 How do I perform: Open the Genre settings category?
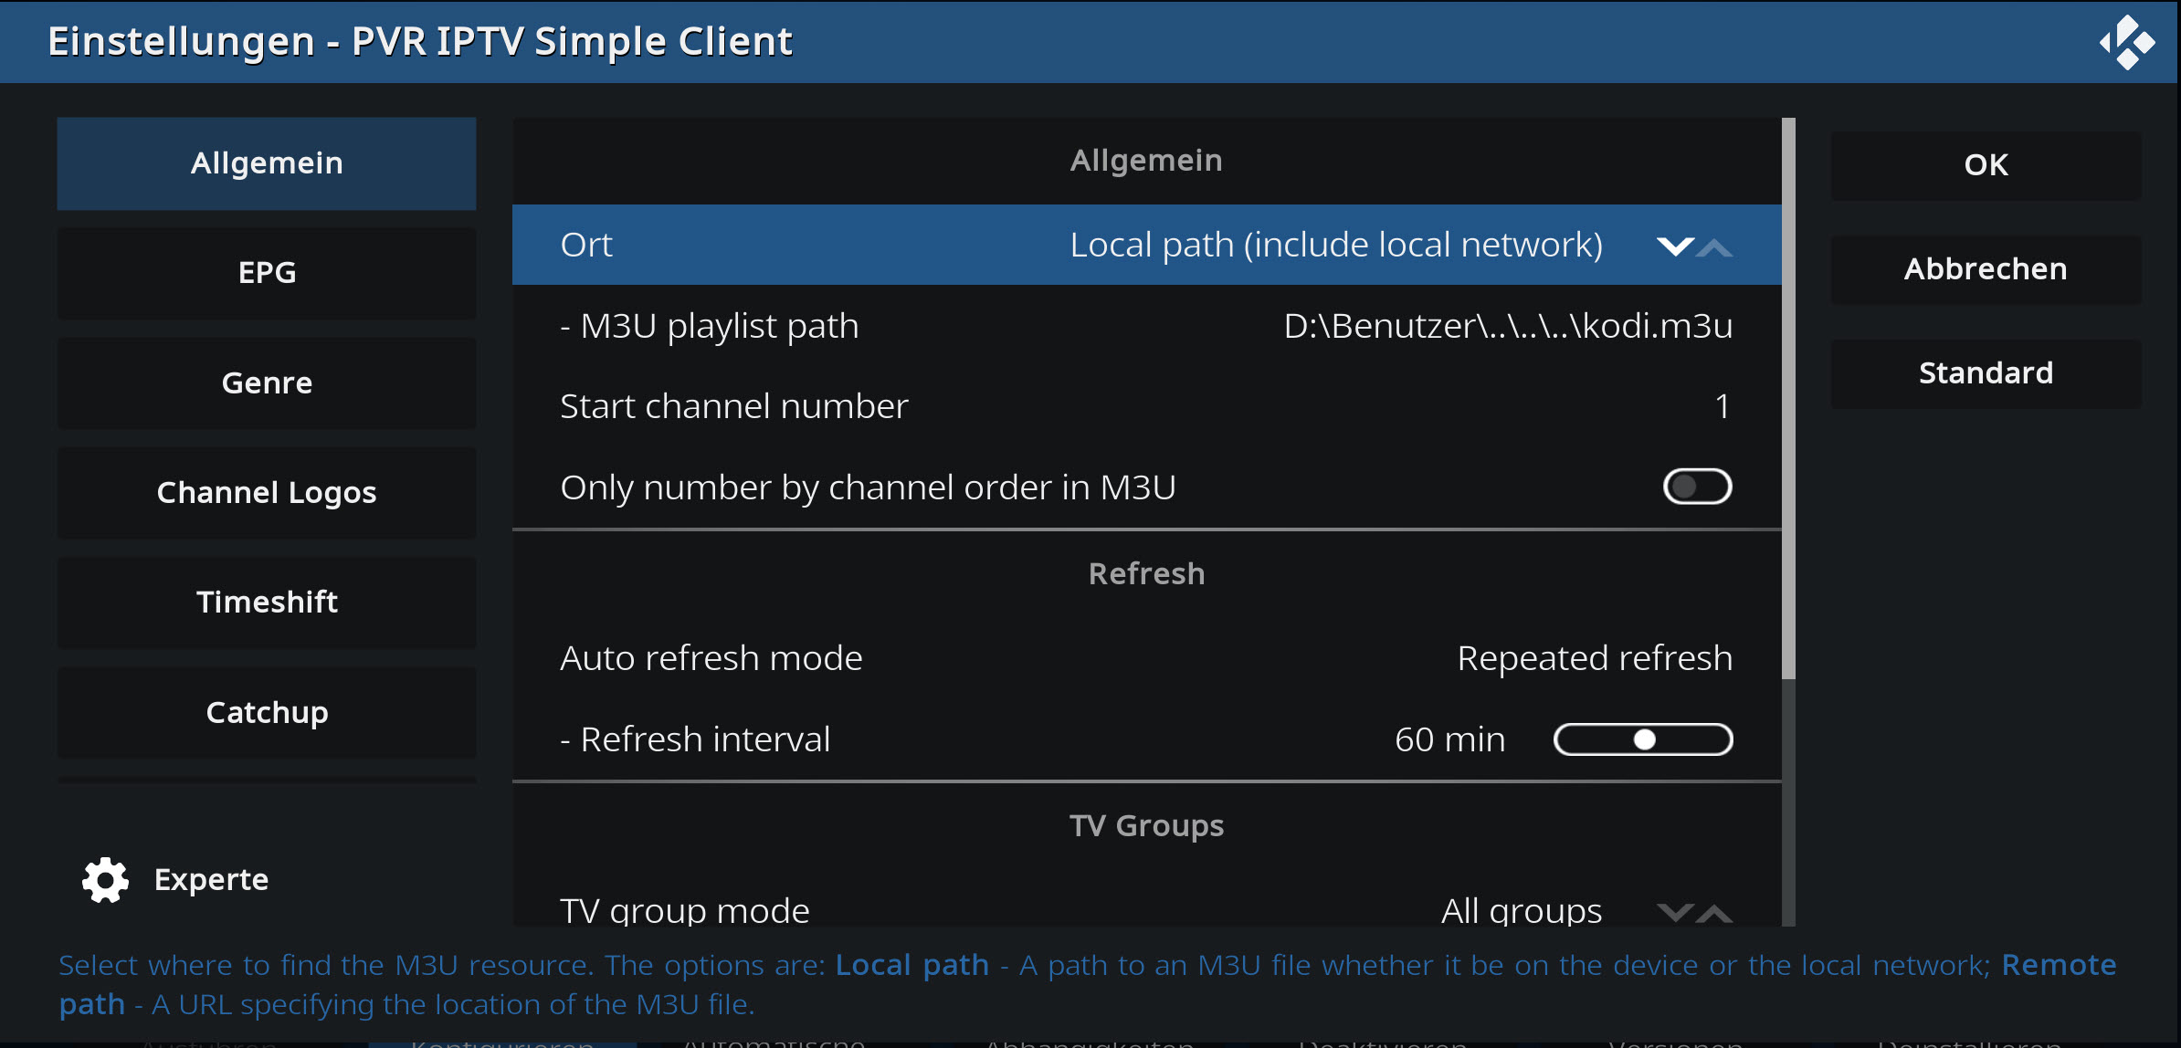267,383
